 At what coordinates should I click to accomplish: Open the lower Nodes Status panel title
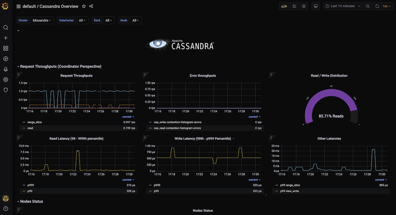tap(203, 211)
